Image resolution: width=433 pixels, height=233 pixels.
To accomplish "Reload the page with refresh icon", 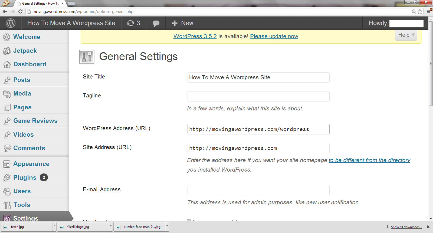I will 20,11.
